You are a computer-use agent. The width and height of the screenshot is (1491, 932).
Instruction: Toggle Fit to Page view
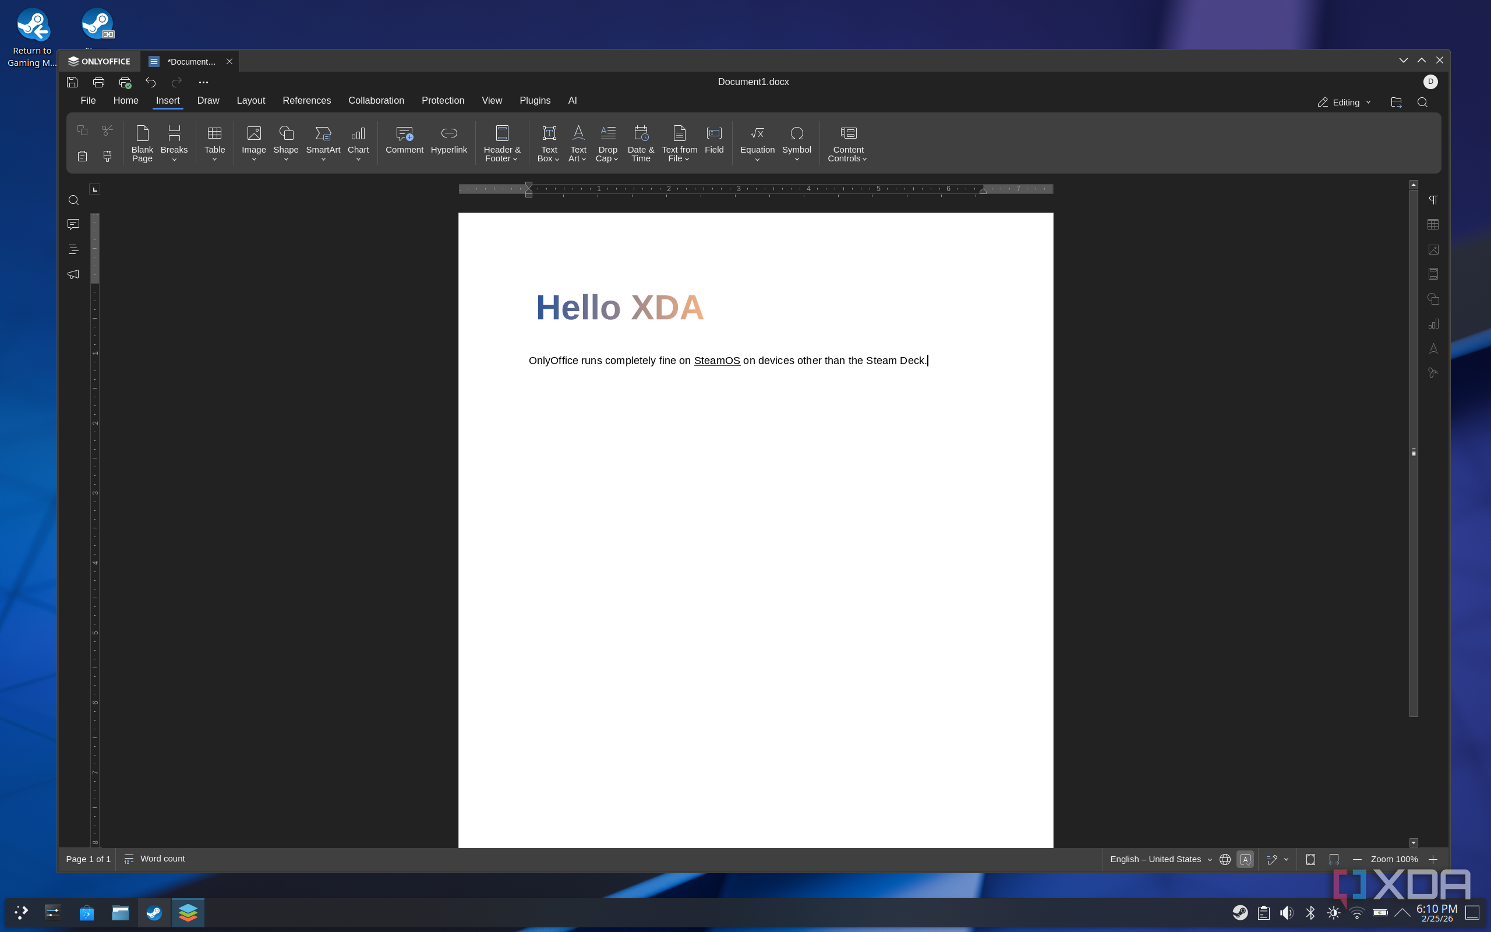[x=1310, y=859]
